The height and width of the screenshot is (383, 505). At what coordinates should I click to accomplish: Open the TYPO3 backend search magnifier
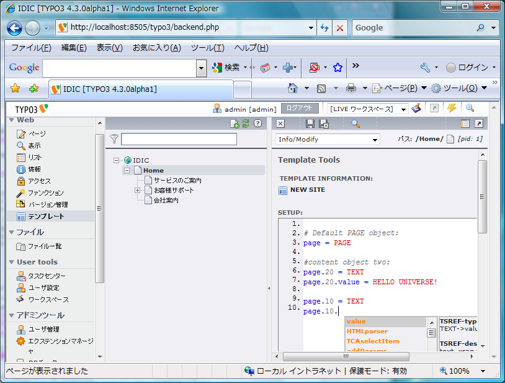point(470,108)
